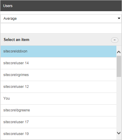Click the empty field below Average
This screenshot has height=140, width=122.
[61, 28]
